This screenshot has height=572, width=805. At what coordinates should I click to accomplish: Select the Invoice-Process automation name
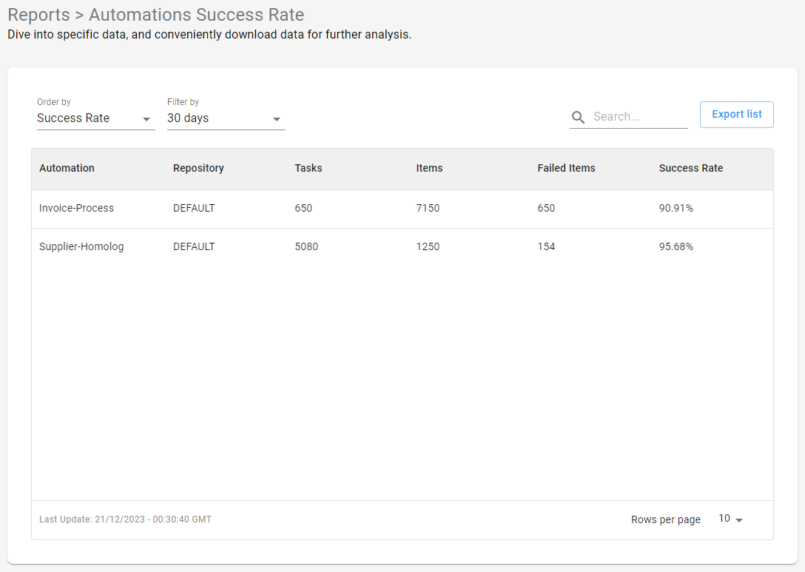pyautogui.click(x=76, y=208)
